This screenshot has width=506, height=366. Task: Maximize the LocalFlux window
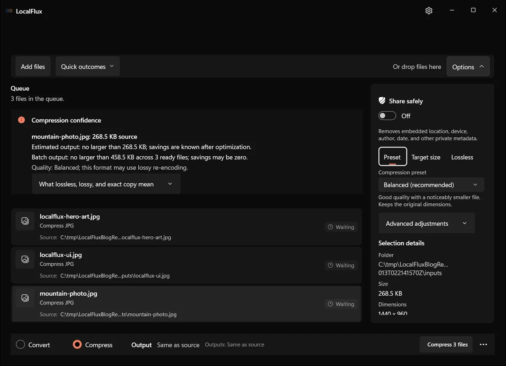click(x=473, y=10)
